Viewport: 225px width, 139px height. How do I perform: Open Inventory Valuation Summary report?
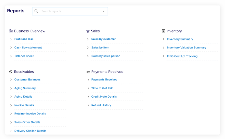[x=186, y=48]
